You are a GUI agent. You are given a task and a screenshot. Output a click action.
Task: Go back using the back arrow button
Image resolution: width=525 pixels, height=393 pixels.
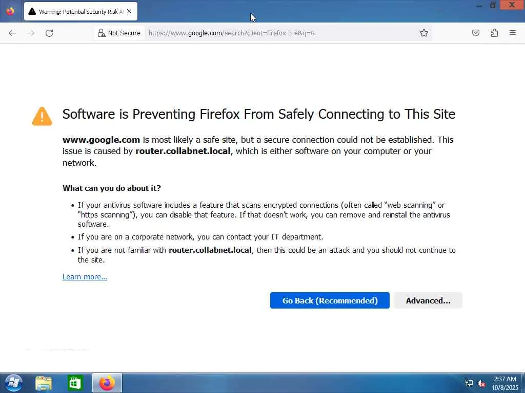point(12,33)
